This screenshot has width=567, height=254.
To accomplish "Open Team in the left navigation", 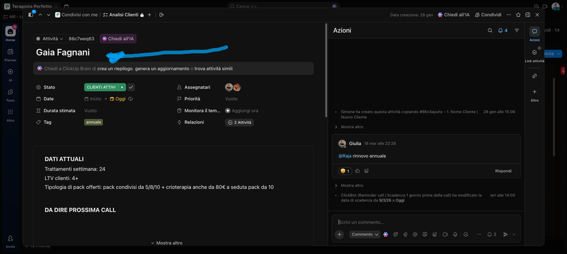I will (x=10, y=95).
